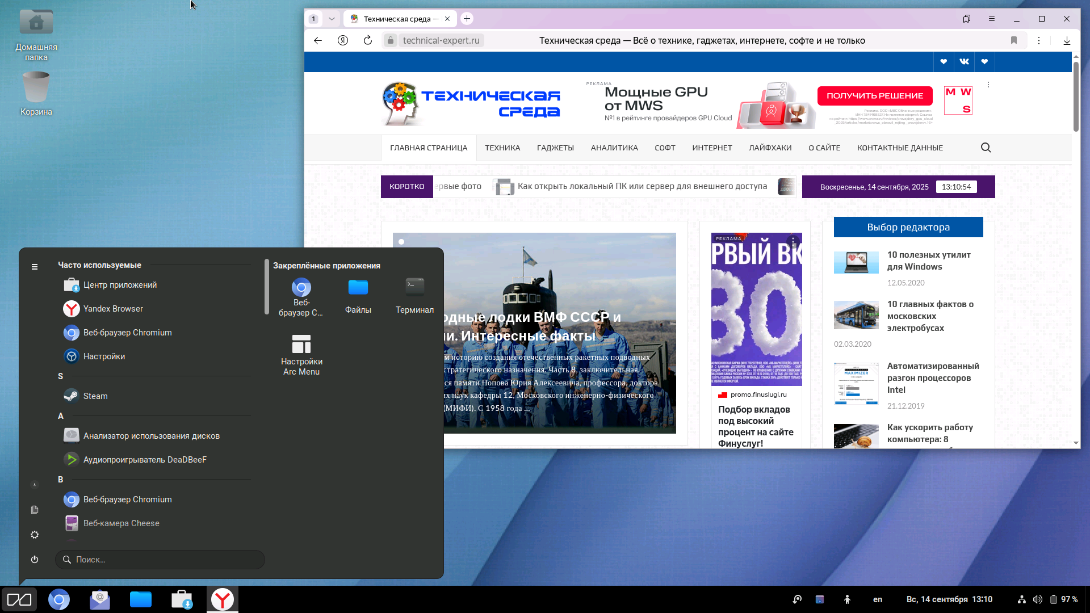Open the browser three-dot menu near the address bar

coord(1039,40)
